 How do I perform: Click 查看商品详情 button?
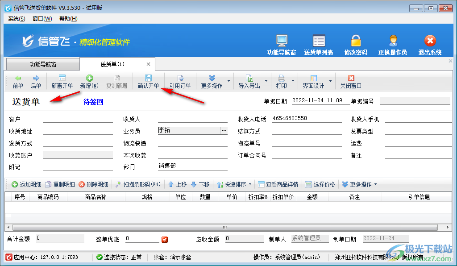tap(278, 184)
